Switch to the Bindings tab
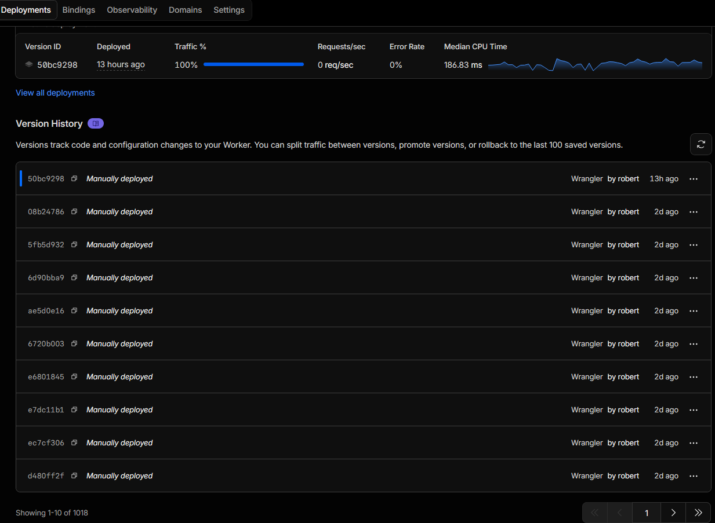Viewport: 715px width, 523px height. click(x=79, y=10)
